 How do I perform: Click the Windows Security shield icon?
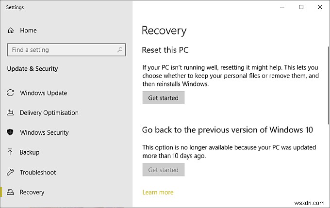11,133
